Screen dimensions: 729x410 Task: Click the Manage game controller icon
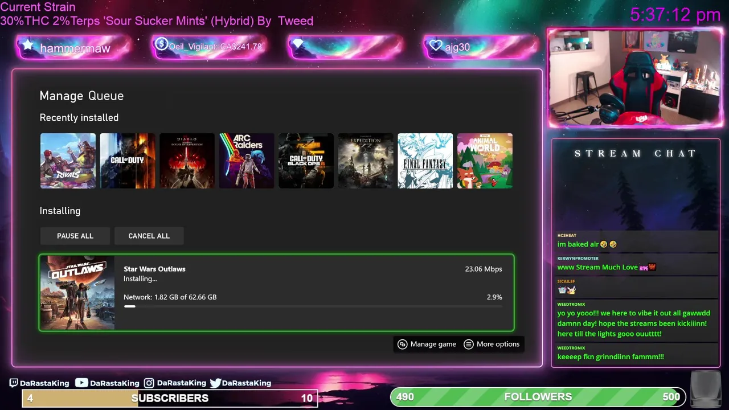[x=403, y=344]
